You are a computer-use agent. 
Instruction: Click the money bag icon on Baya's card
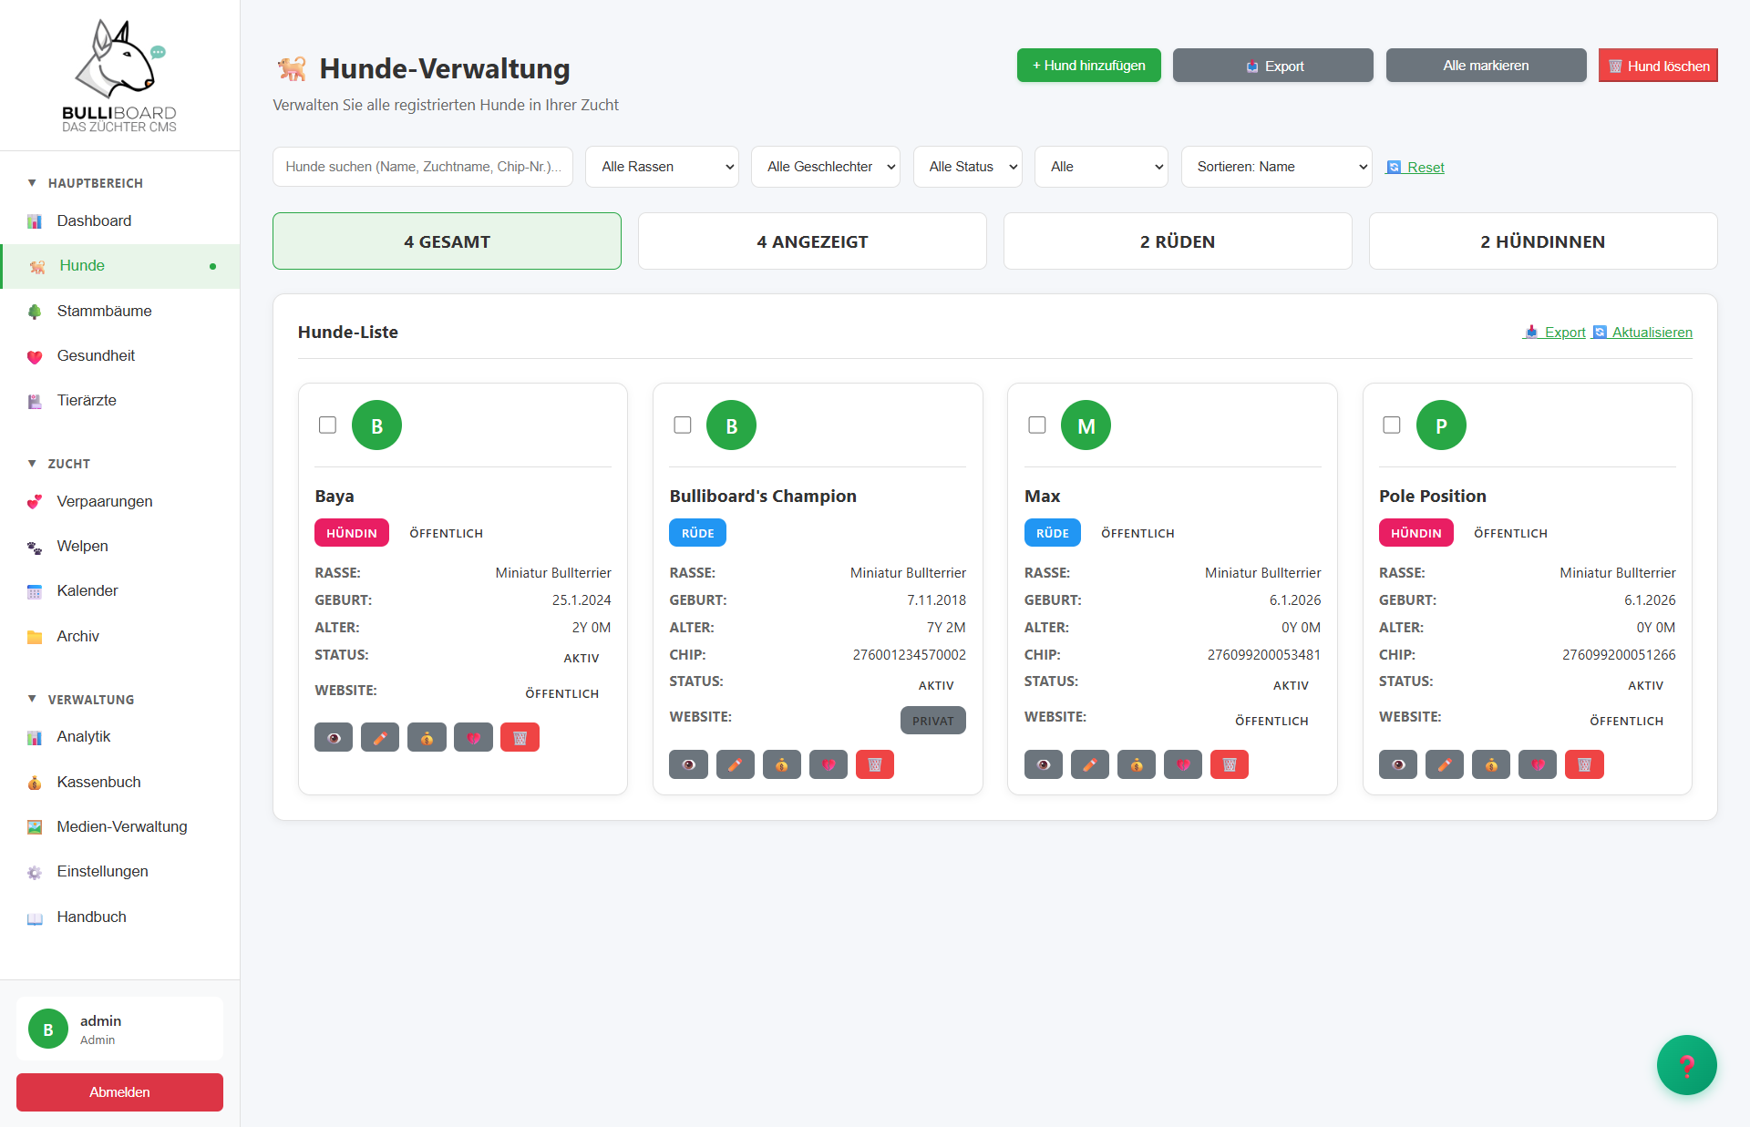[427, 737]
